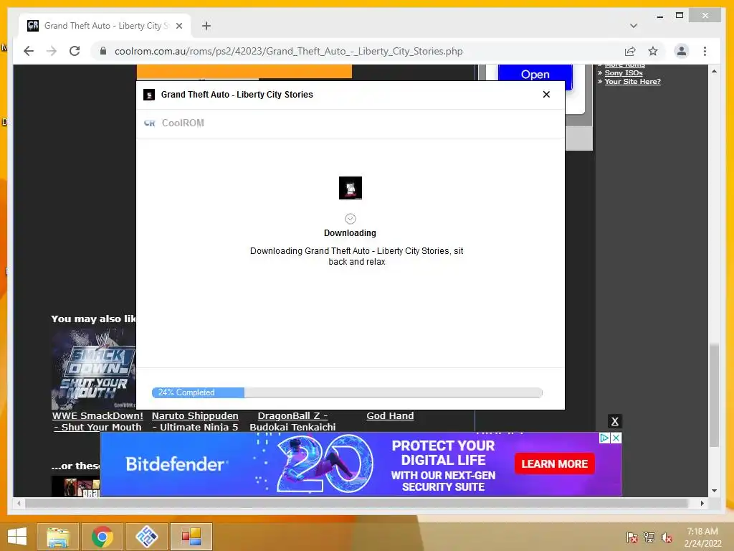Open Chrome's three-dot menu
The height and width of the screenshot is (551, 734).
705,51
